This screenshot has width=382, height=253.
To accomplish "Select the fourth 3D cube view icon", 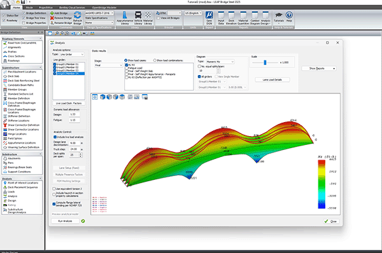I will tap(122, 97).
